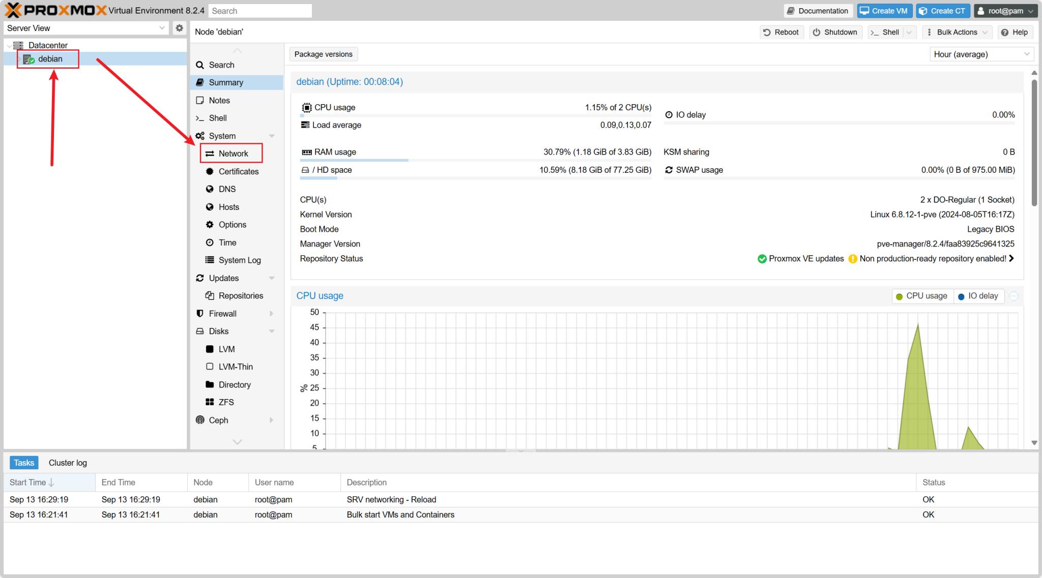Viewport: 1042px width, 578px height.
Task: Toggle IO delay series in chart legend
Action: click(x=978, y=296)
